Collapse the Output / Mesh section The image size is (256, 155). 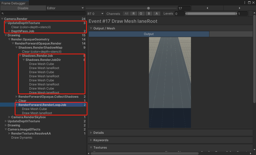coord(91,28)
